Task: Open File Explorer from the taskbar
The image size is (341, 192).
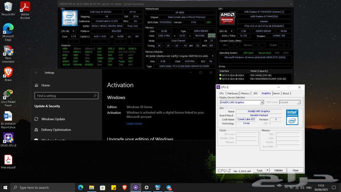Action: click(92, 187)
